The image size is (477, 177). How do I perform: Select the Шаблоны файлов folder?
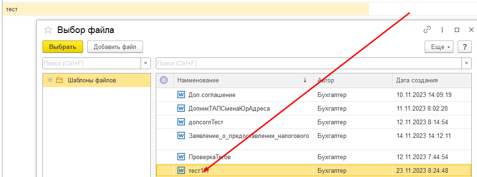[x=92, y=80]
